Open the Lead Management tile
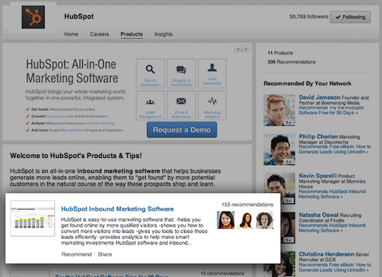This screenshot has height=277, width=382. [150, 106]
